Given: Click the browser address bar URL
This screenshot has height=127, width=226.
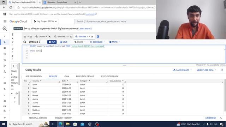Looking at the screenshot, I should coord(88,7).
